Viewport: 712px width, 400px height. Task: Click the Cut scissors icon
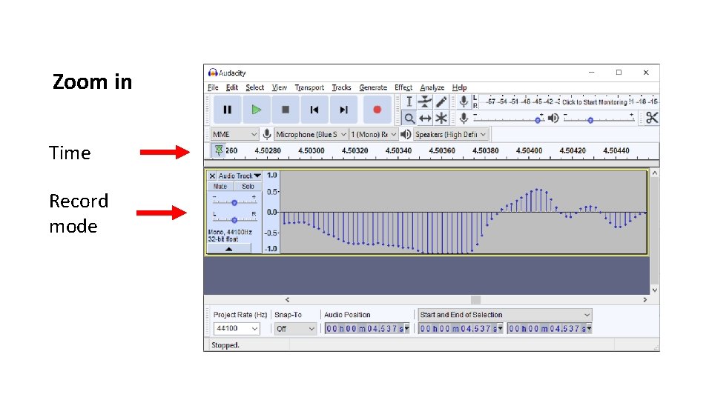pyautogui.click(x=652, y=118)
